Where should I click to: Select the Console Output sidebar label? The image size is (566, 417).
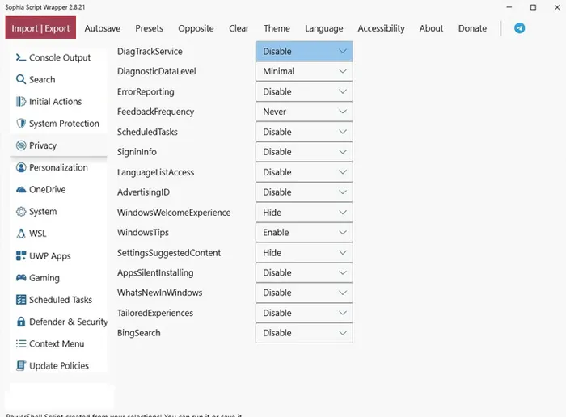[x=60, y=57]
